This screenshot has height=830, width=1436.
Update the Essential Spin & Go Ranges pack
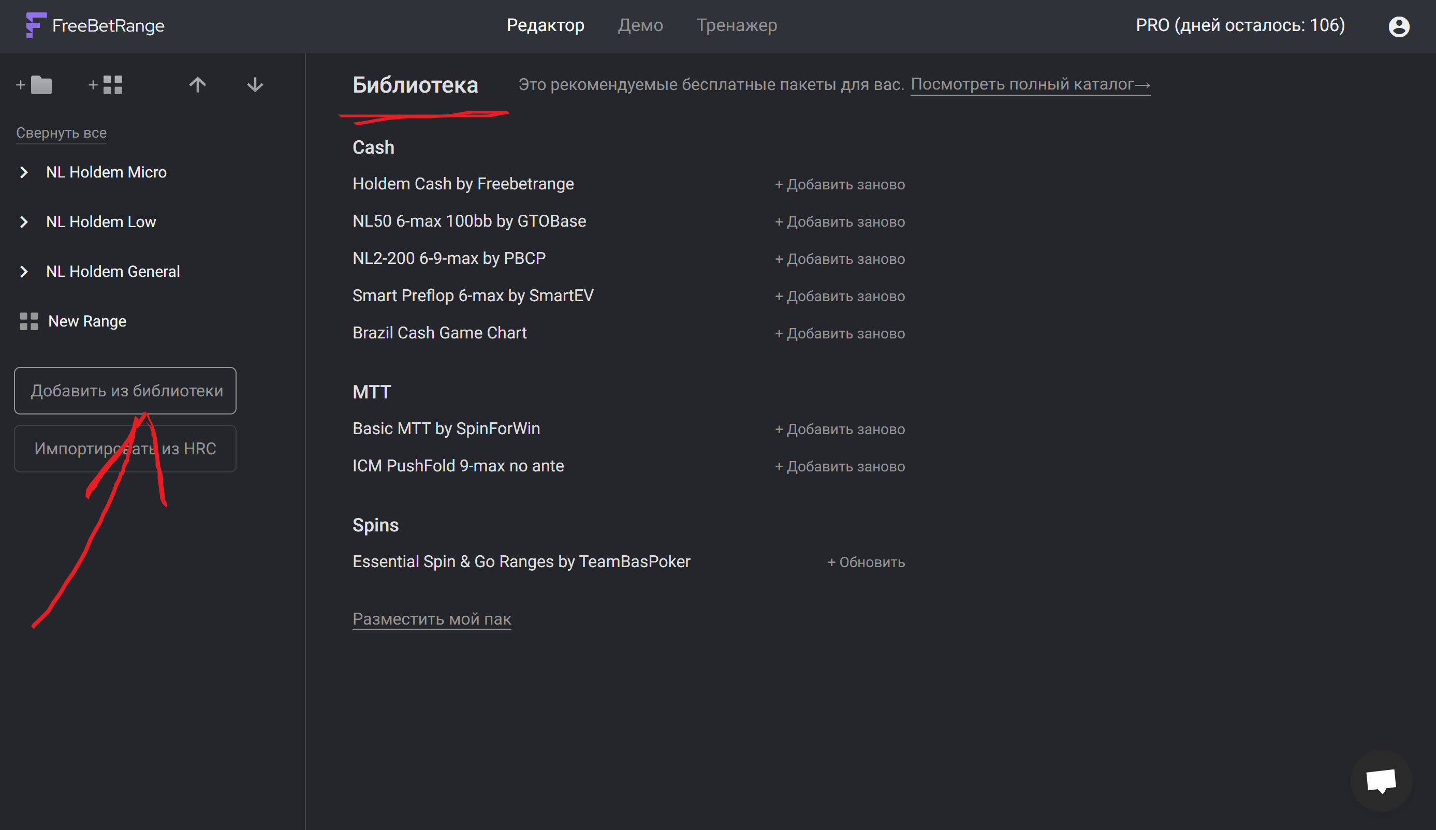point(866,562)
